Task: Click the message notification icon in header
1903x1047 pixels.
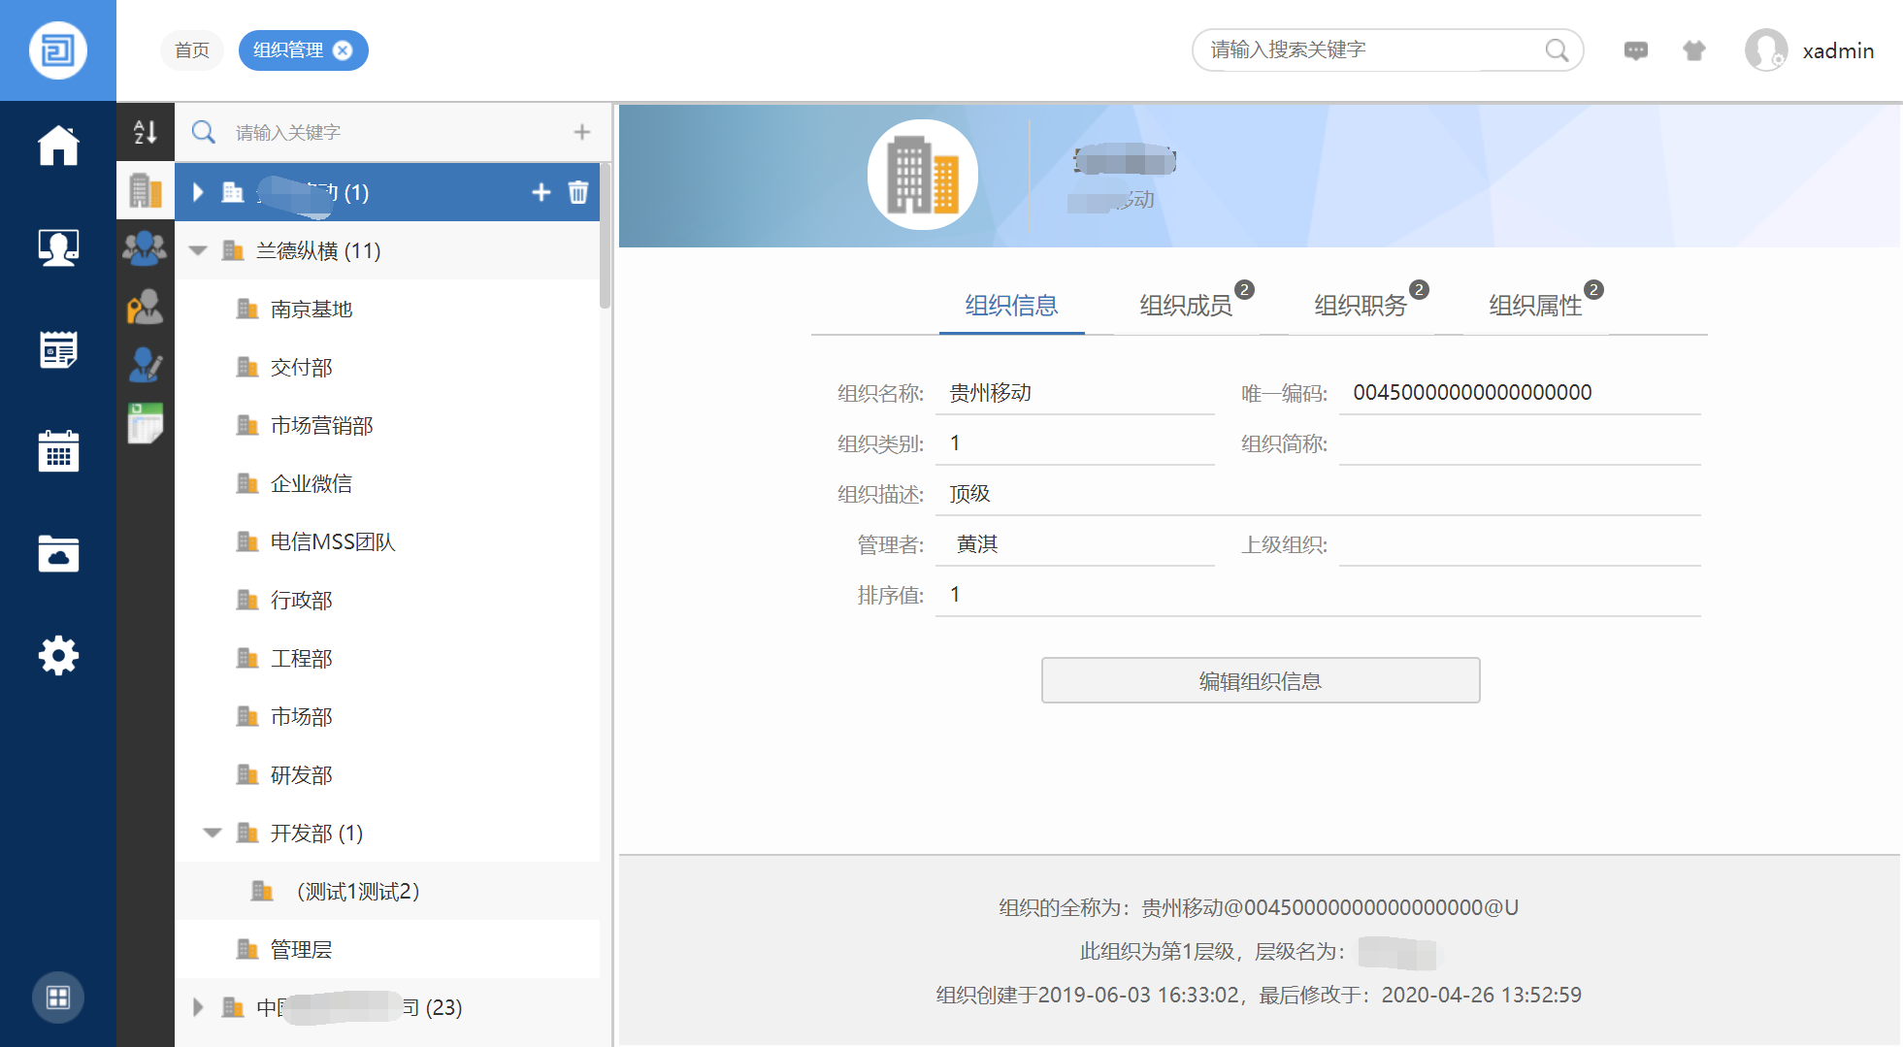Action: click(x=1636, y=50)
